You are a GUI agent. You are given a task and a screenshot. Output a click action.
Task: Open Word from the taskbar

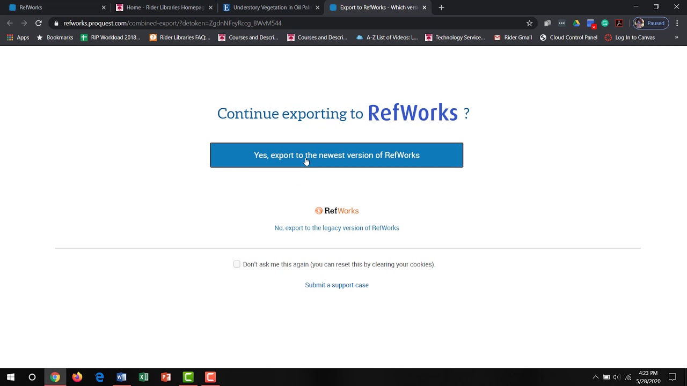(121, 377)
